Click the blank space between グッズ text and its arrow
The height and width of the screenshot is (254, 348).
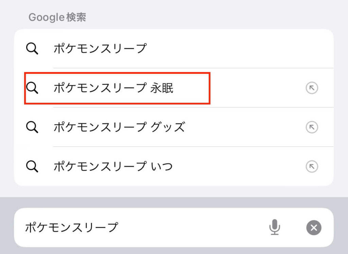(245, 128)
